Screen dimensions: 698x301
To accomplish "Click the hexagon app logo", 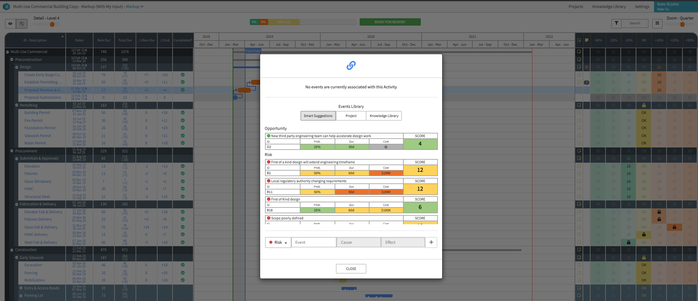I will [x=6, y=6].
